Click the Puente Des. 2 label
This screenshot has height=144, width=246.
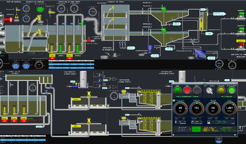pyautogui.click(x=147, y=27)
